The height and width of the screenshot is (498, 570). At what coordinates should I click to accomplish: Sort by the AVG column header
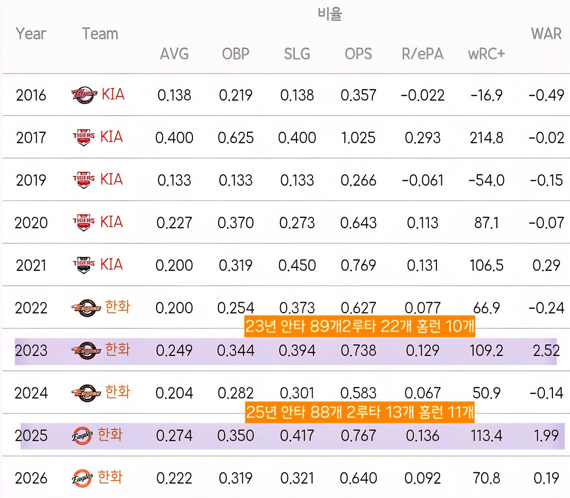[174, 54]
